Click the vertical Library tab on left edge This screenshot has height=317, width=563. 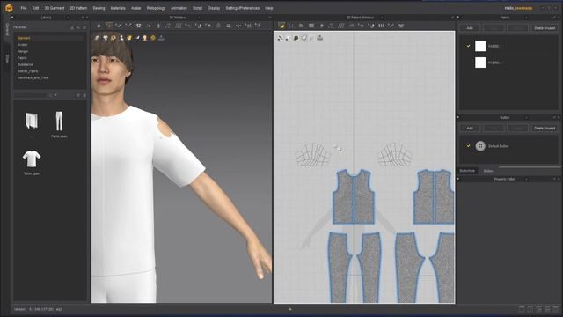(7, 29)
